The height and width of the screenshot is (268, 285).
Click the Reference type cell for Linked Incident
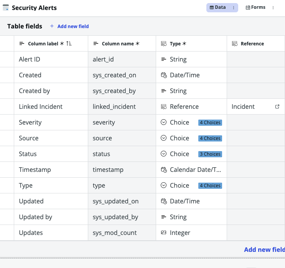[191, 107]
